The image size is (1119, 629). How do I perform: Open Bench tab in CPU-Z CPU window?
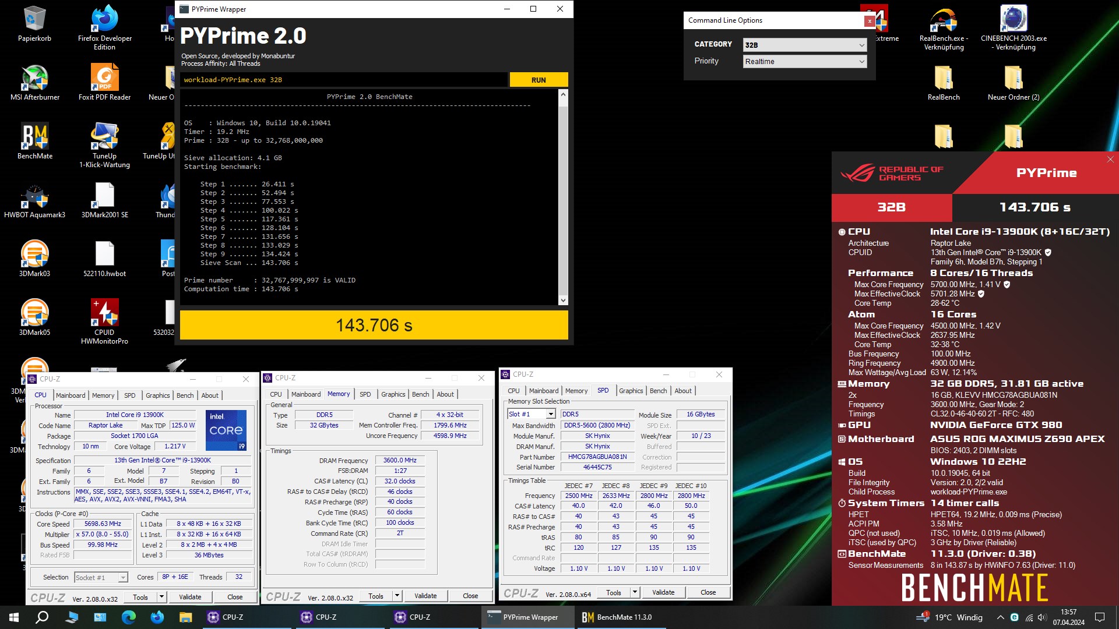tap(185, 395)
